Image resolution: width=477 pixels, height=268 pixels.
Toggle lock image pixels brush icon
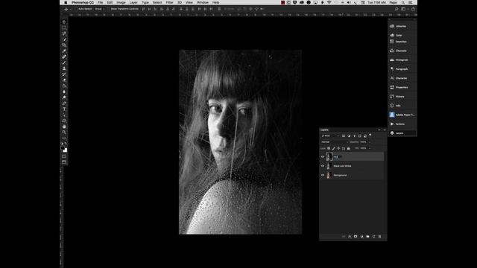coord(334,148)
